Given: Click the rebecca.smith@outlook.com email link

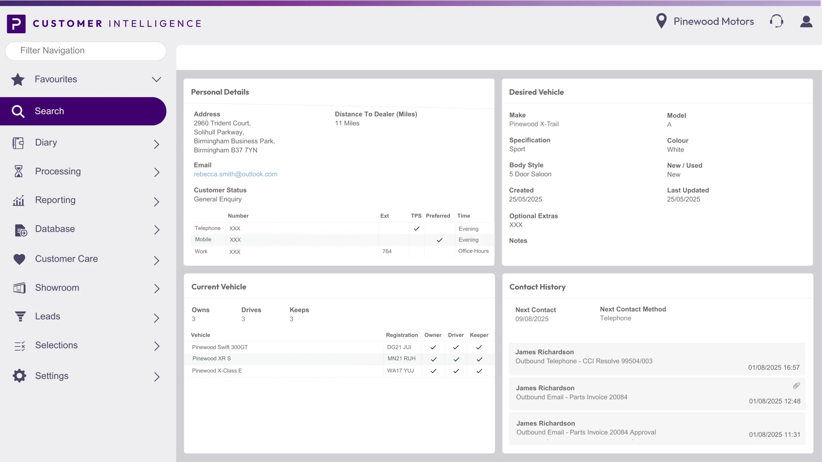Looking at the screenshot, I should click(235, 174).
